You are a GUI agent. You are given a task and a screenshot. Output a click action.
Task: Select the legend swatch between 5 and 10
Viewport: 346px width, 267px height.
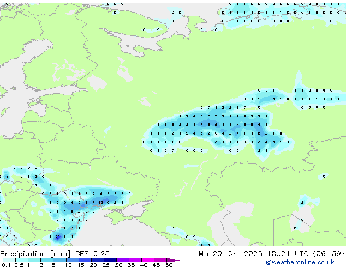pos(59,260)
